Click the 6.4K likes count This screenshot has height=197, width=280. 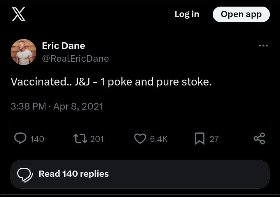pos(159,139)
